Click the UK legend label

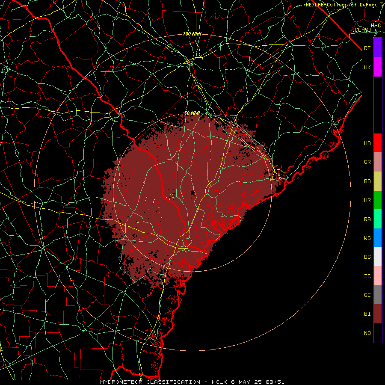tap(367, 67)
